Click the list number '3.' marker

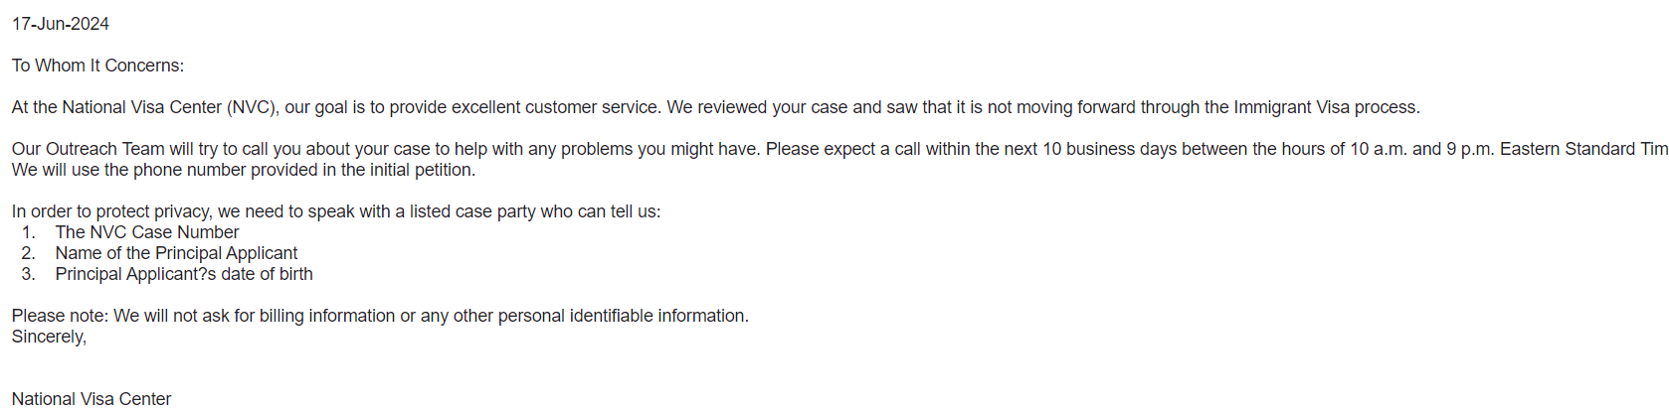[x=28, y=274]
